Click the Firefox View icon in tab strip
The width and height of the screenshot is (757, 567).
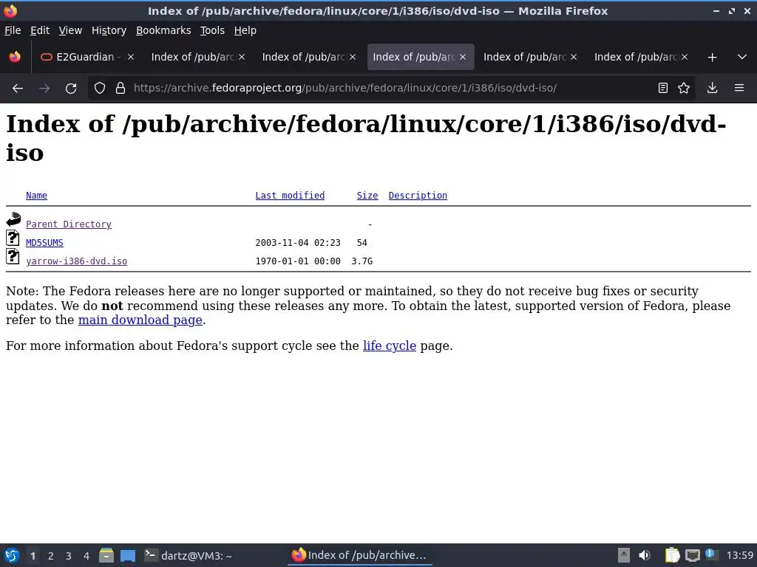(x=15, y=57)
